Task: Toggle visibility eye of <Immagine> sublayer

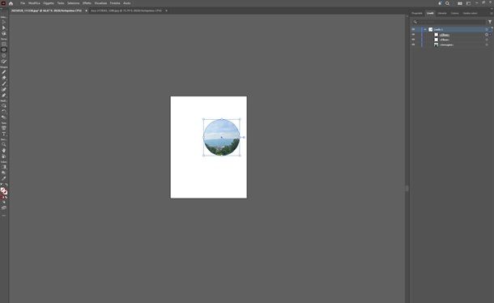Action: pyautogui.click(x=413, y=45)
